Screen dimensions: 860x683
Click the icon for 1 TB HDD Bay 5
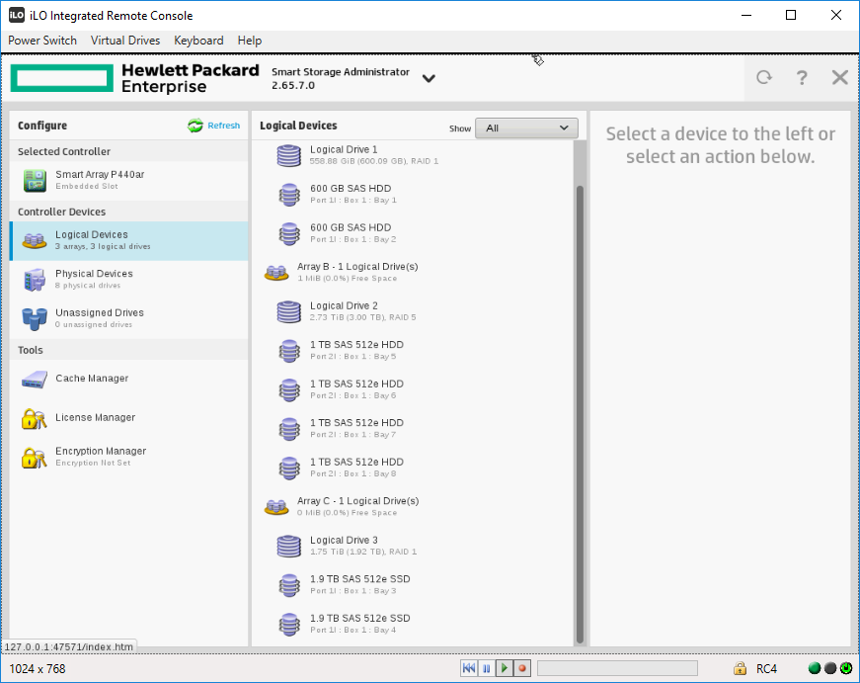point(289,351)
